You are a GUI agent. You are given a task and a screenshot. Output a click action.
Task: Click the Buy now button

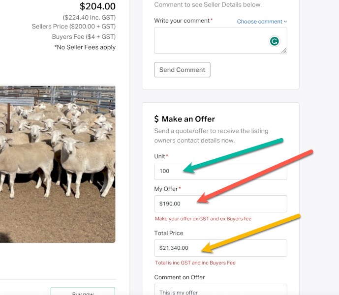point(83,292)
